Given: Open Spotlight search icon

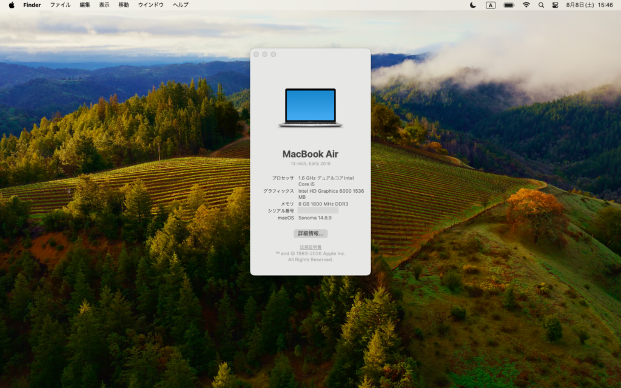Looking at the screenshot, I should click(x=541, y=5).
